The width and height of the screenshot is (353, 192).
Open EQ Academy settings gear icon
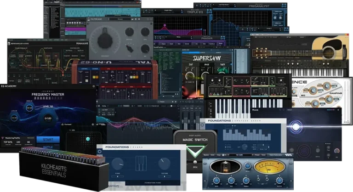tap(94, 86)
